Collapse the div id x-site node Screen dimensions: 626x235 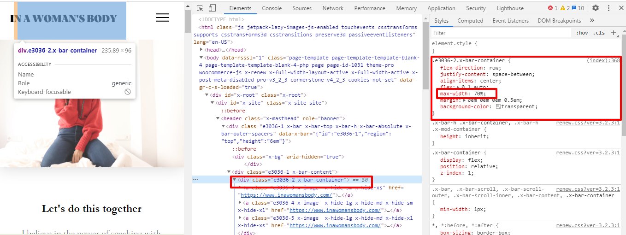click(x=213, y=103)
